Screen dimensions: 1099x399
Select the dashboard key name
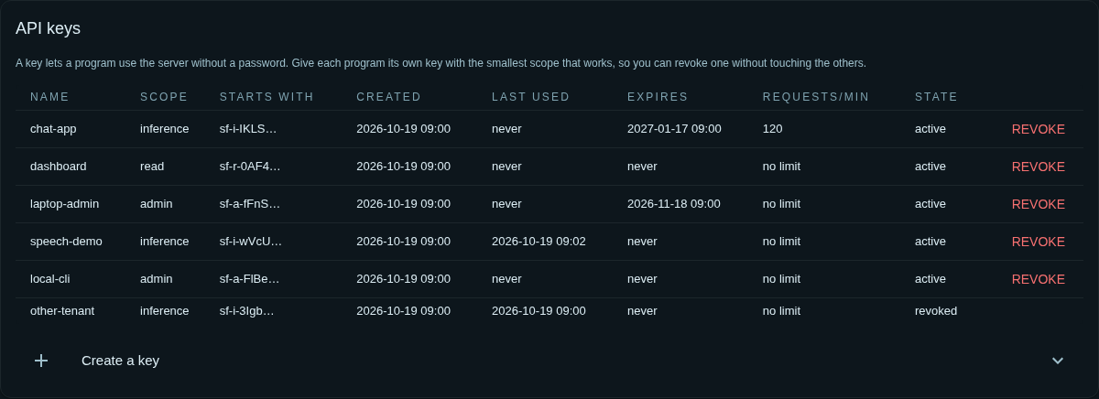pyautogui.click(x=59, y=167)
